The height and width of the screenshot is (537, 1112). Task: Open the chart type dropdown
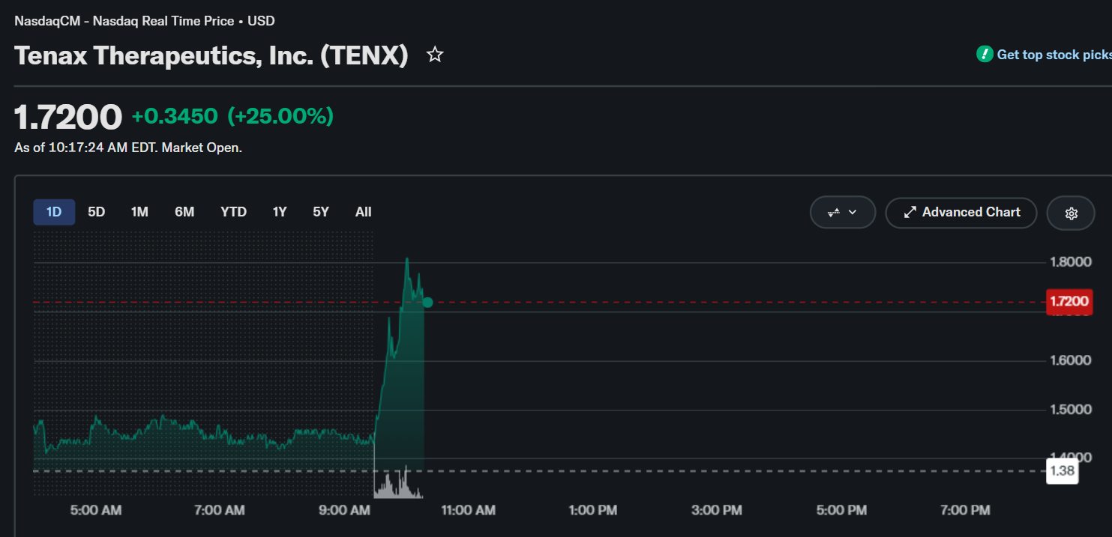point(843,213)
